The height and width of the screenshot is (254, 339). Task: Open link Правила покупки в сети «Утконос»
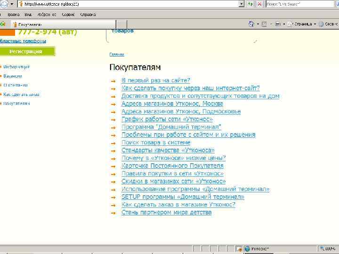pyautogui.click(x=172, y=174)
